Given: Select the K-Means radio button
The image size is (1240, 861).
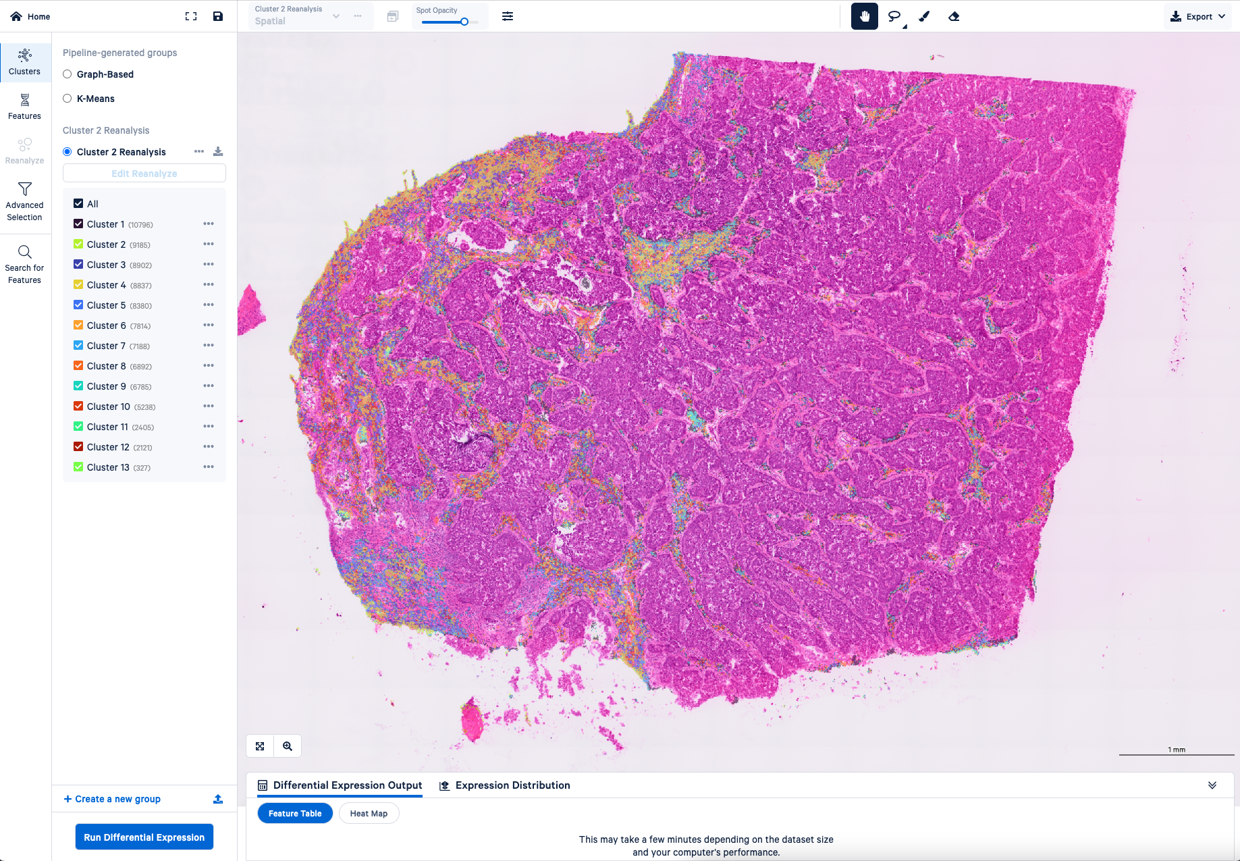Looking at the screenshot, I should click(67, 98).
